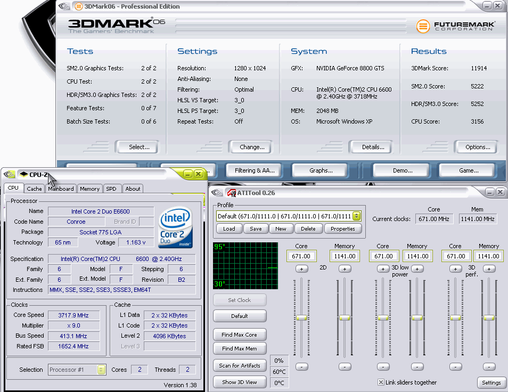Click the 3D perf Memory clock input field

[488, 256]
